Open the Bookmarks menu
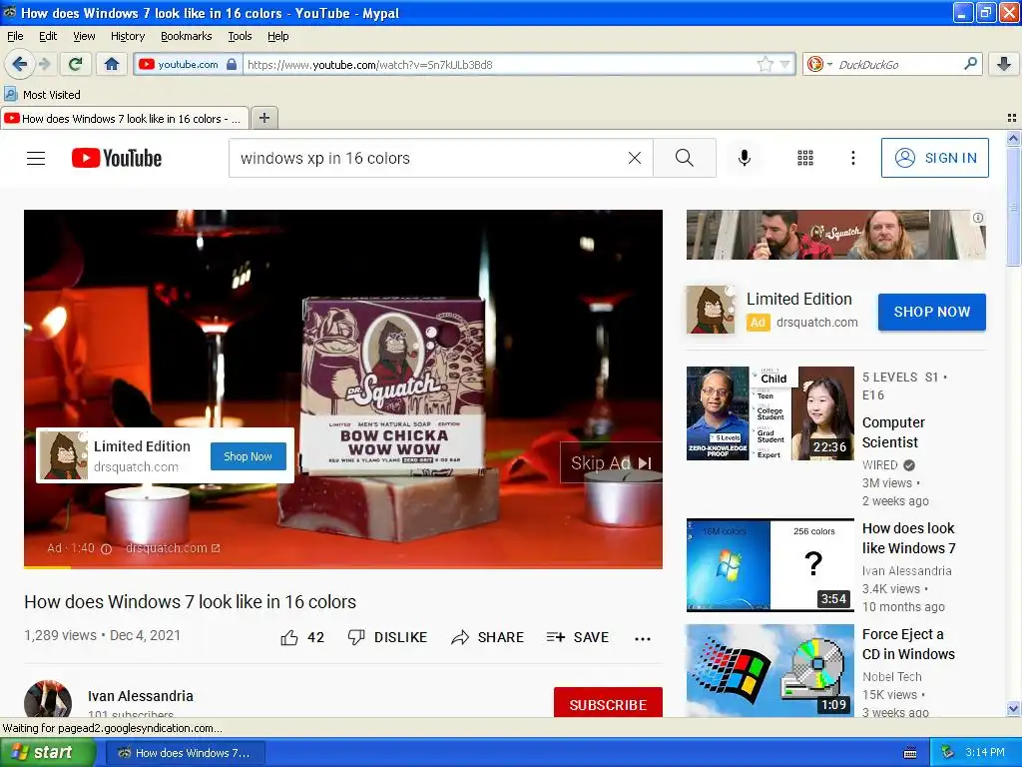Viewport: 1022px width, 767px height. pyautogui.click(x=186, y=36)
